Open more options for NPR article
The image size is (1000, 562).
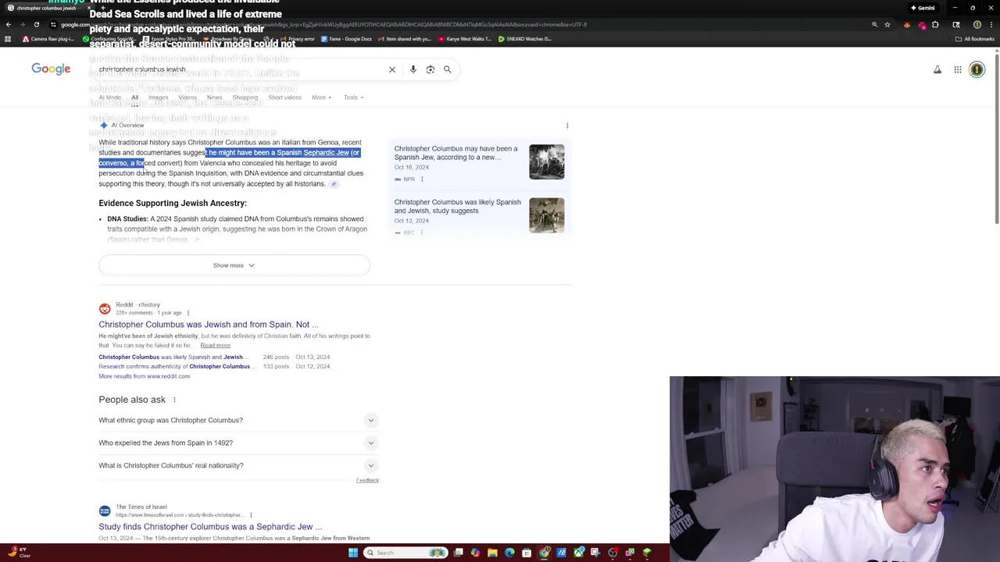coord(422,179)
